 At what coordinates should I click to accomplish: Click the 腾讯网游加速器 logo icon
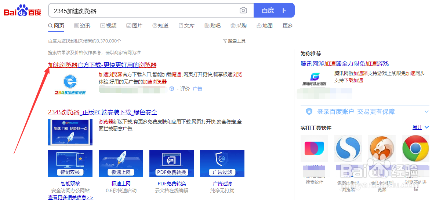coord(314,79)
